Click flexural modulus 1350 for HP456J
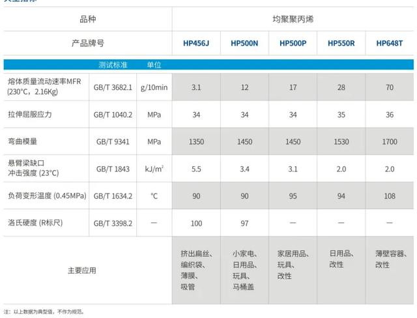The height and width of the screenshot is (318, 417). coord(196,141)
